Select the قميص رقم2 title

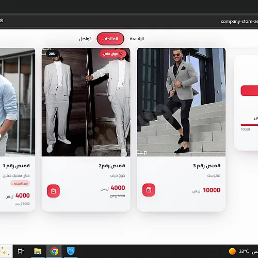coord(112,166)
